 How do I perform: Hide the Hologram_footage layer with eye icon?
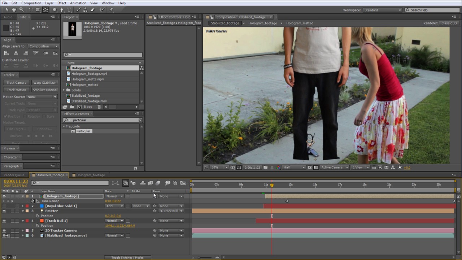coord(4,196)
